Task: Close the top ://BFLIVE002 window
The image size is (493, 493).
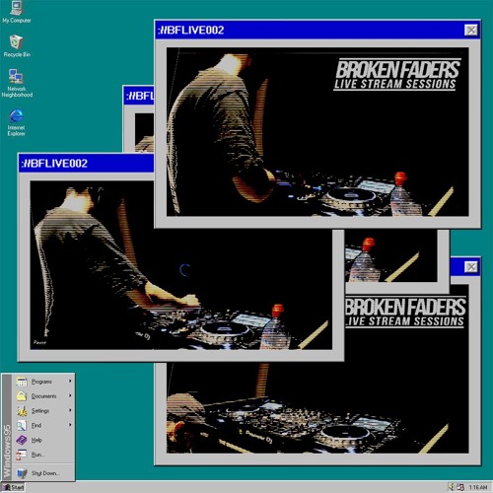Action: [471, 31]
